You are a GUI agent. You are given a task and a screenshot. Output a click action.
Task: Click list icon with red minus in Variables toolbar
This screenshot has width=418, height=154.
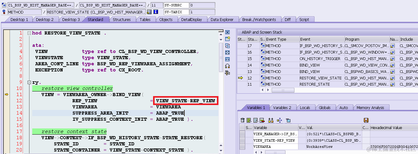pyautogui.click(x=262, y=120)
